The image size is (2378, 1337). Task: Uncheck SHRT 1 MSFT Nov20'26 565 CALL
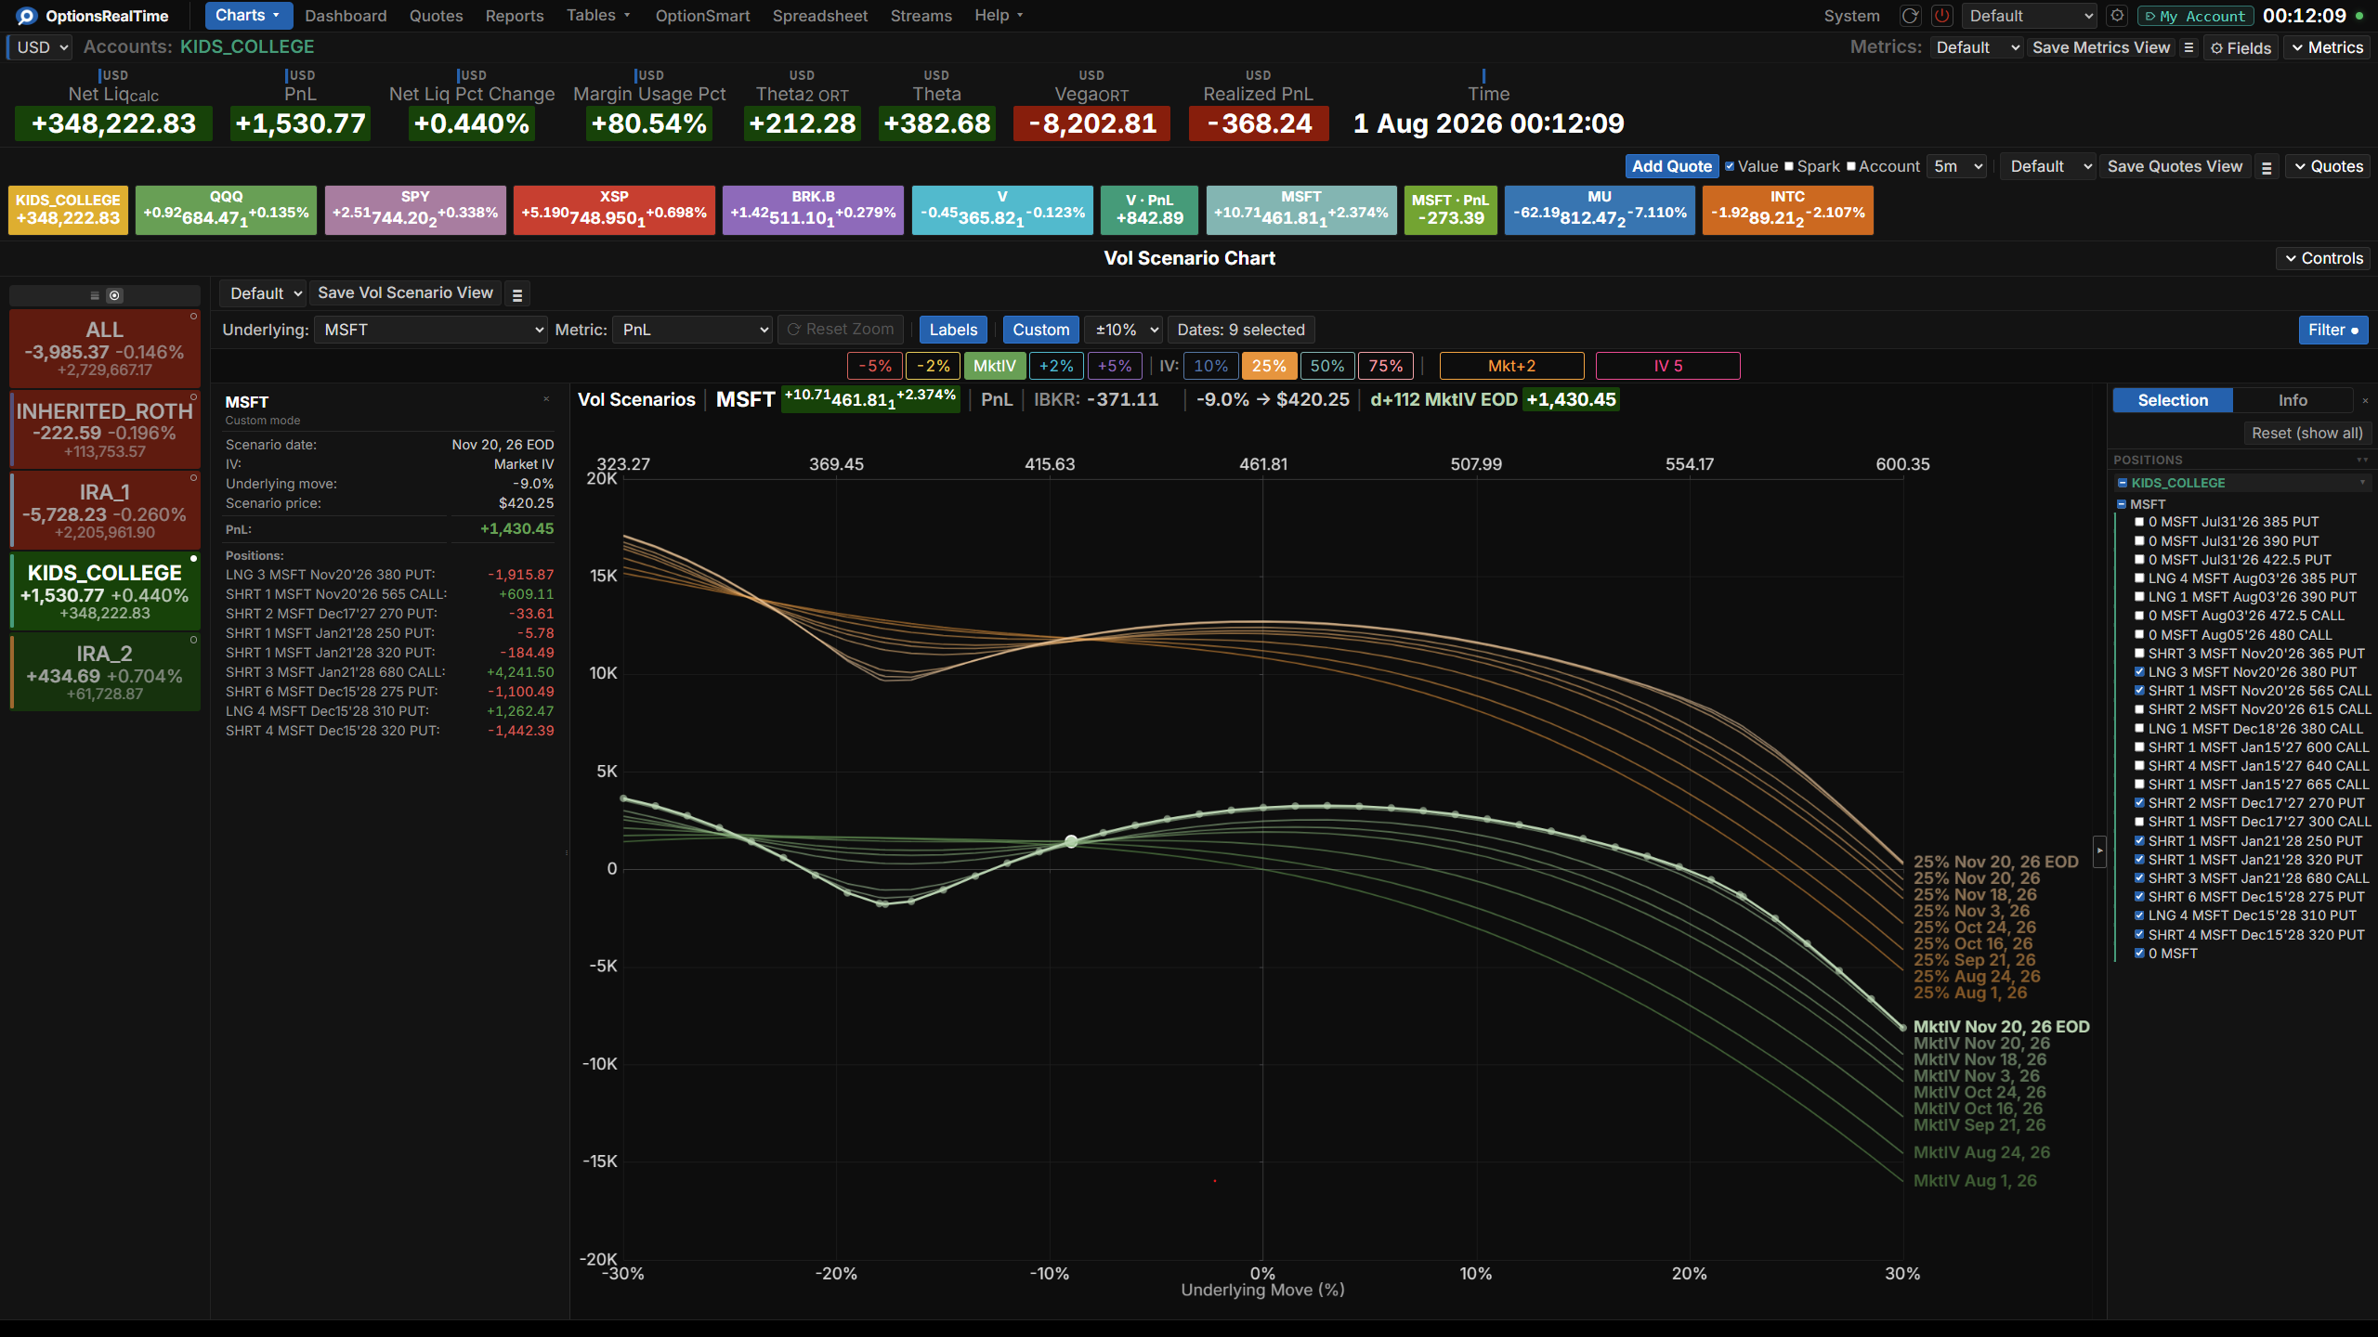coord(2140,691)
